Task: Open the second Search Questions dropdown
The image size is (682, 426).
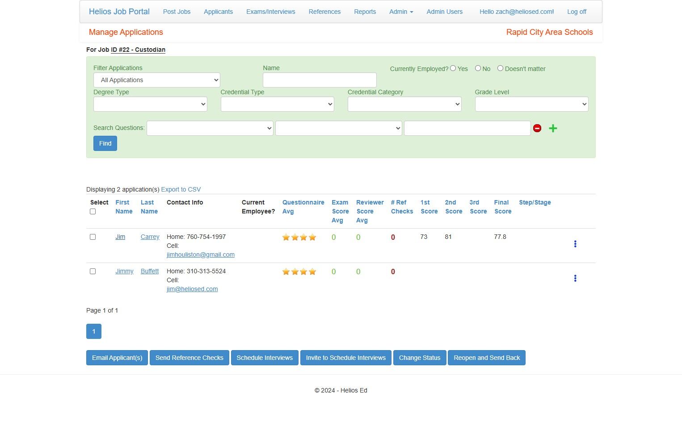Action: click(339, 128)
